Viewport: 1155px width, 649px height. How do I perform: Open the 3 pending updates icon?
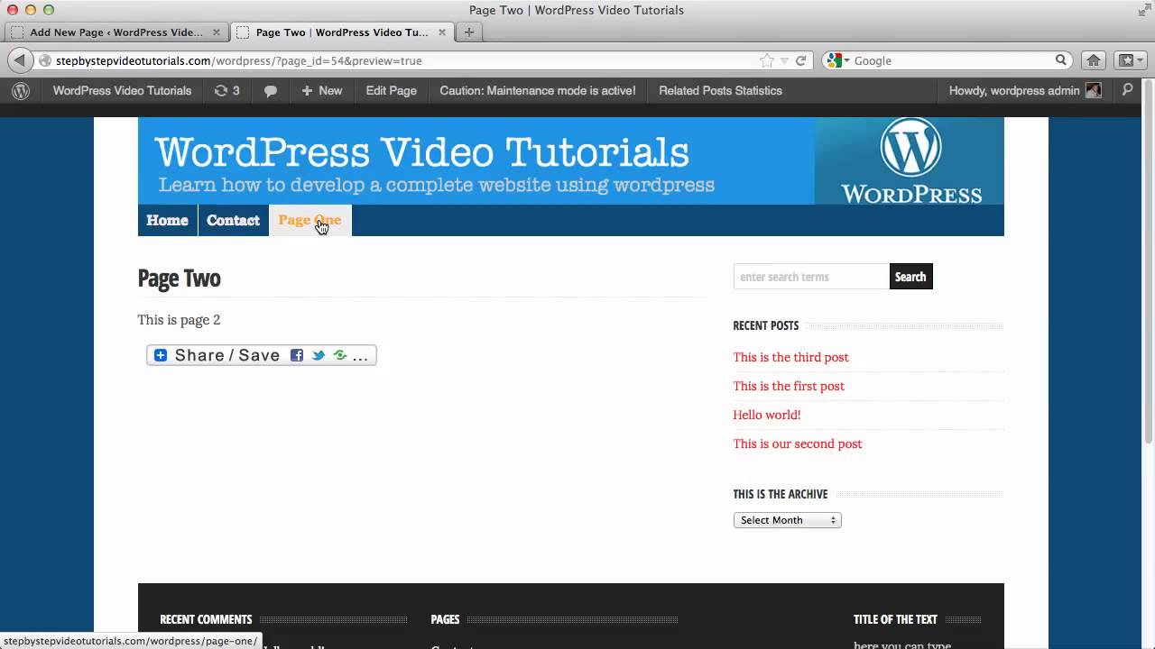[x=226, y=90]
